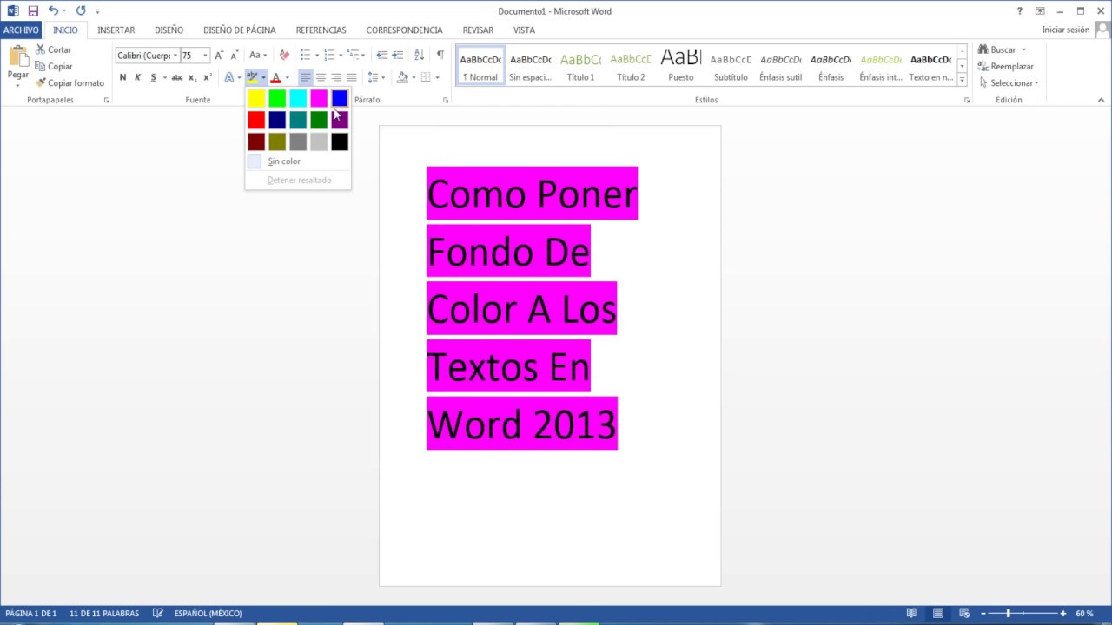Click Copiar formato painter button
Screen dimensions: 1112x625
pos(69,83)
